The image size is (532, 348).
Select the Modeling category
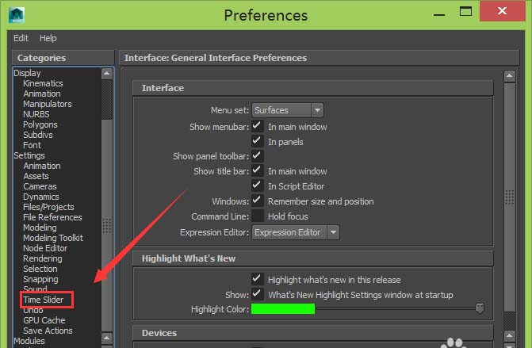[x=40, y=228]
